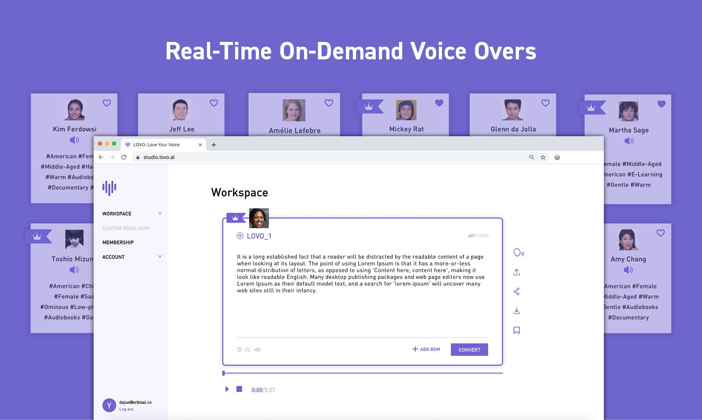The width and height of the screenshot is (702, 420).
Task: Upload content using the upload icon
Action: [x=517, y=272]
